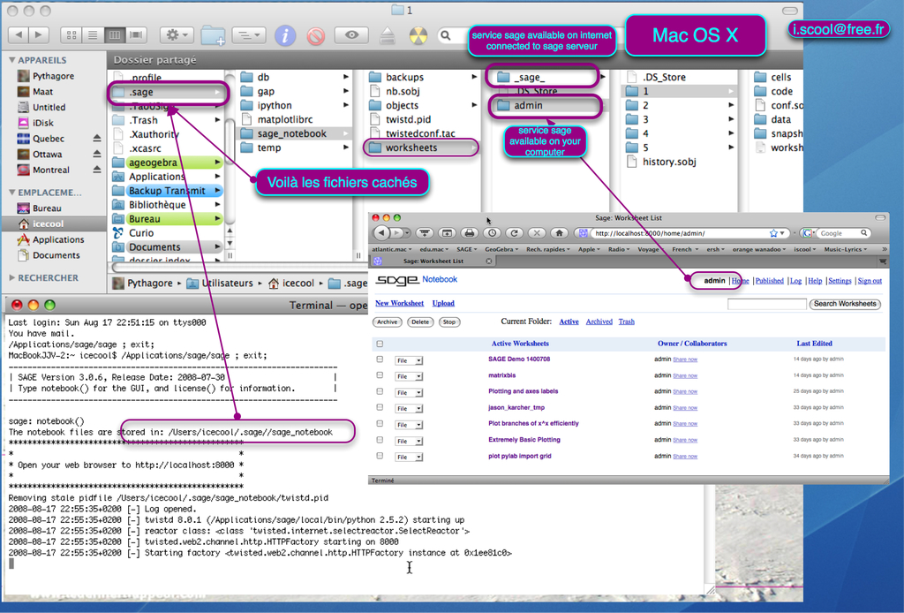
Task: Open Quick Look with the eye icon
Action: pyautogui.click(x=351, y=35)
